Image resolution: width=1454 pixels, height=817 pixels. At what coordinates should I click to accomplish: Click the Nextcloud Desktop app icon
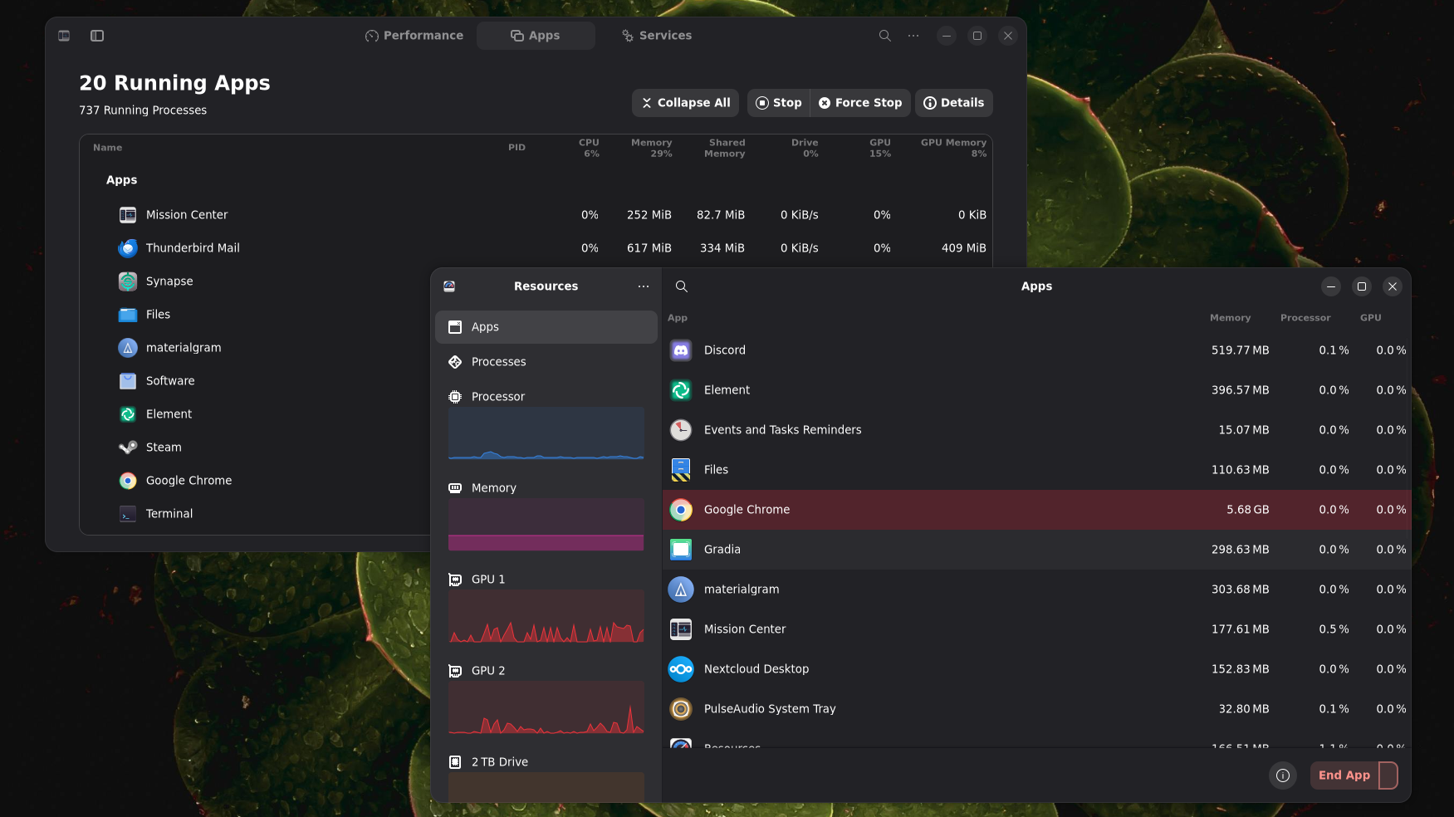coord(681,669)
